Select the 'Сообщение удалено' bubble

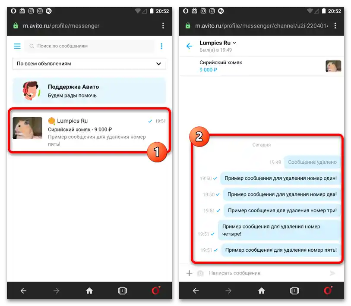pos(312,162)
